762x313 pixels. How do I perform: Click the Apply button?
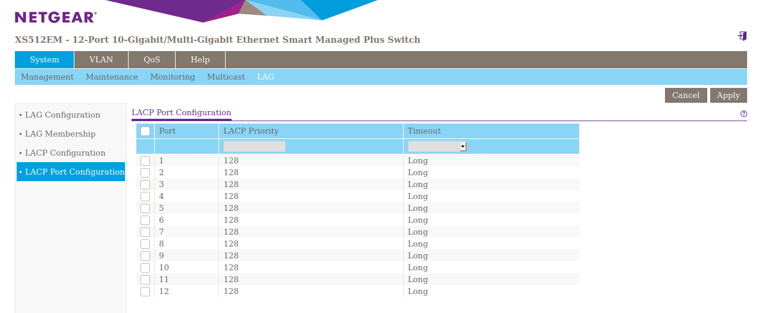click(728, 95)
